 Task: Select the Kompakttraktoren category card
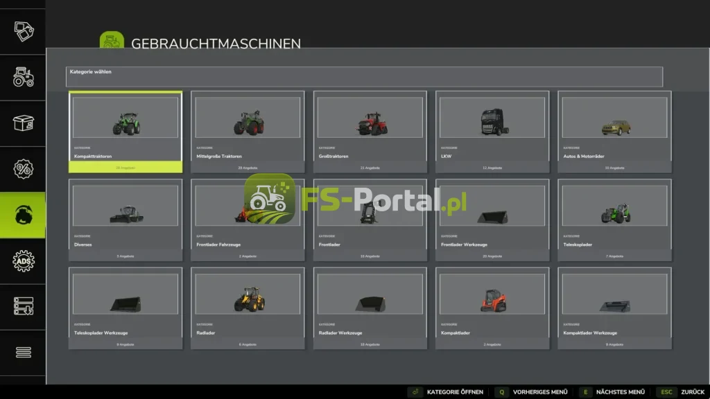point(125,132)
